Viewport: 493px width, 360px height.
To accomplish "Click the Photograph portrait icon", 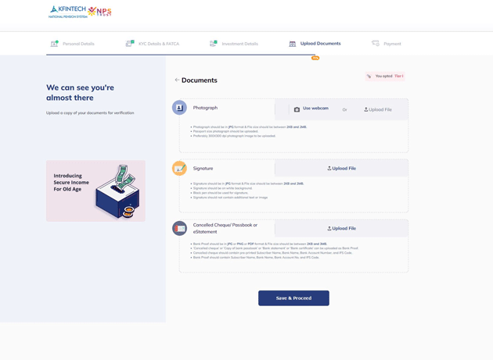I will coord(179,108).
